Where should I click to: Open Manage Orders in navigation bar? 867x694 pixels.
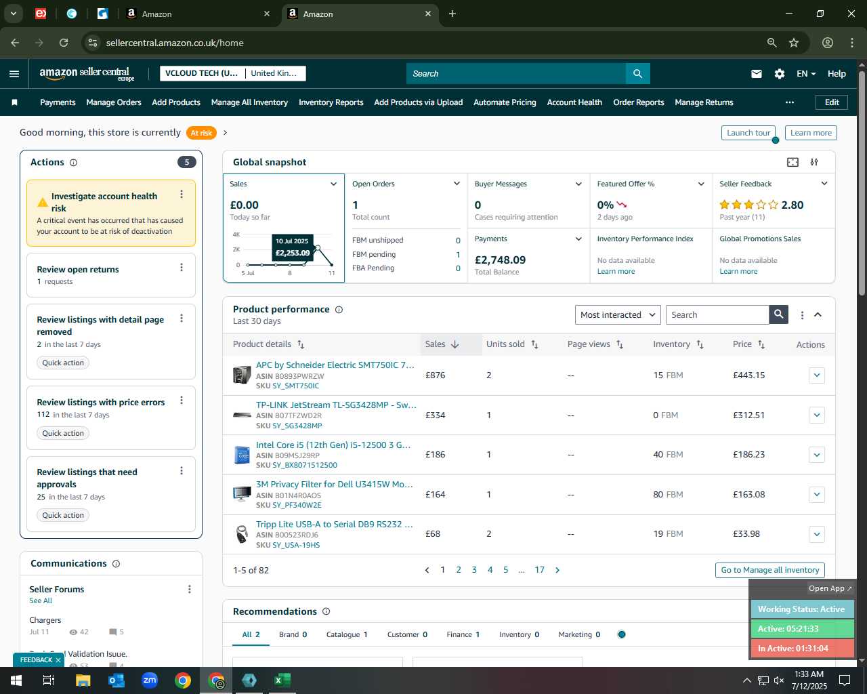pos(114,102)
